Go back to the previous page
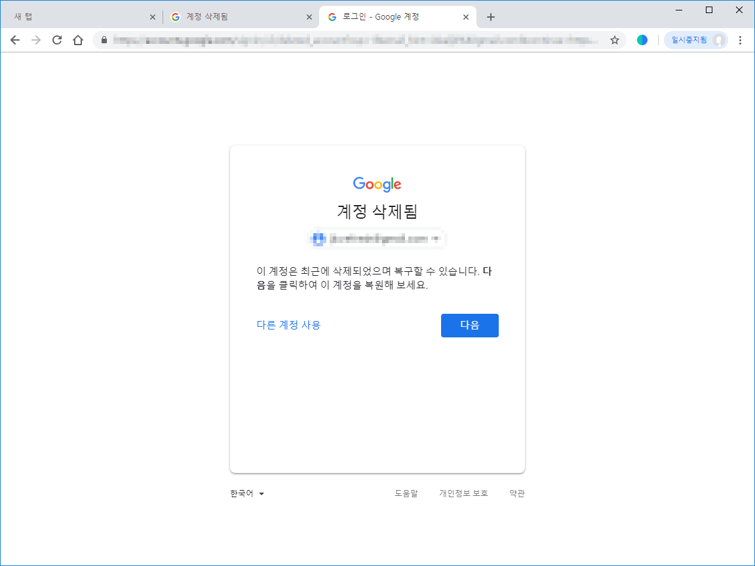Screen dimensions: 755x566 15,40
